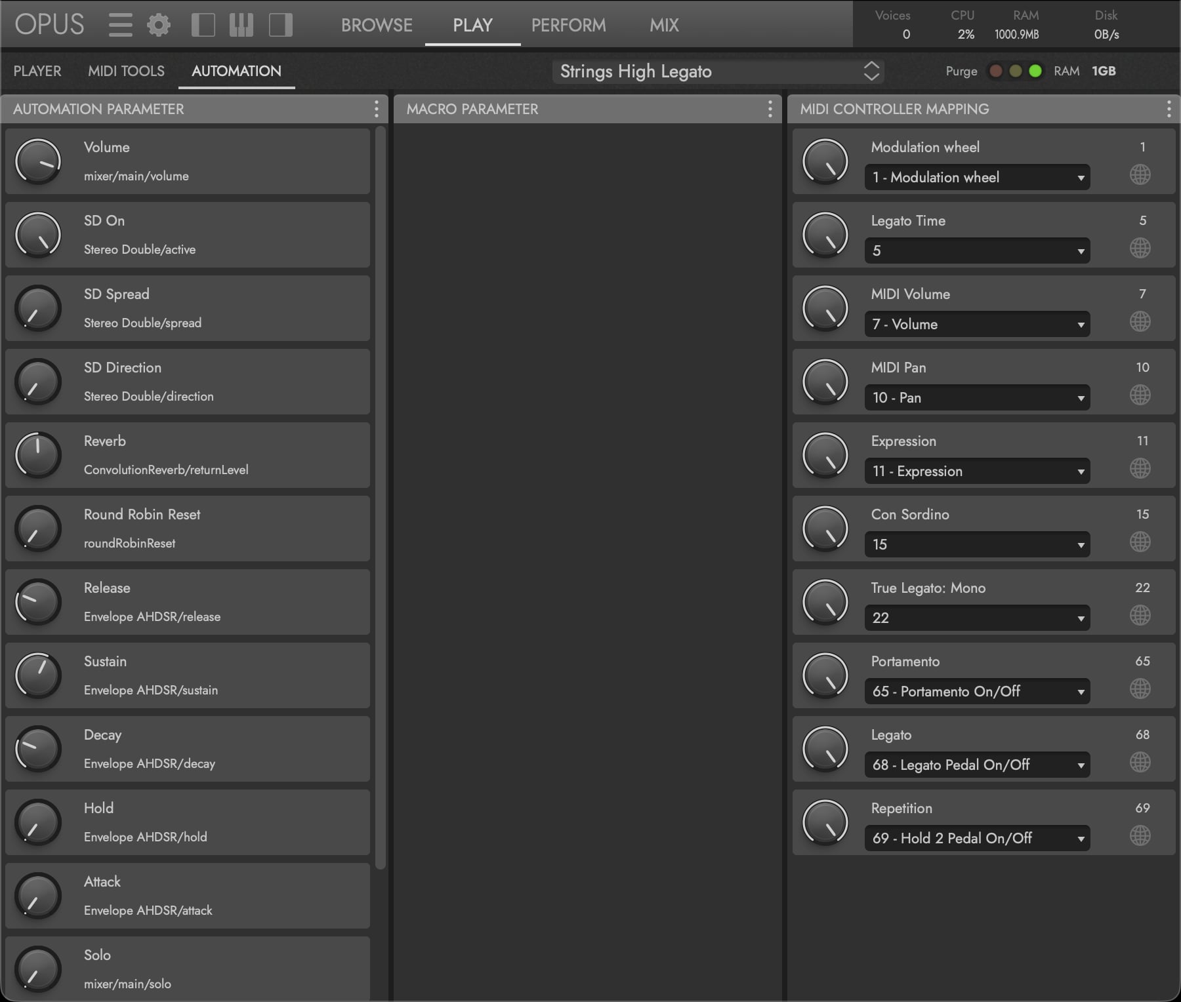Click the OPUS logo
Screen dimensions: 1181x1002
[x=50, y=25]
